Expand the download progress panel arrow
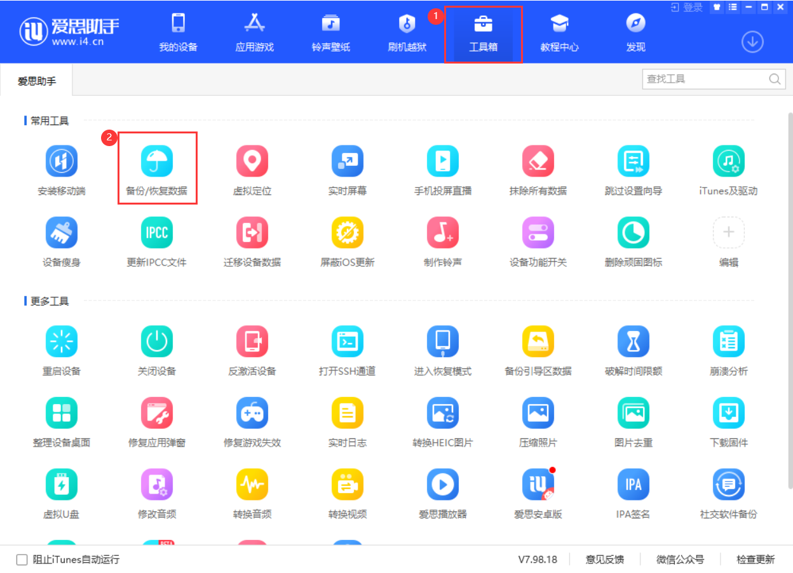Screen dimensions: 793x573 (x=752, y=41)
